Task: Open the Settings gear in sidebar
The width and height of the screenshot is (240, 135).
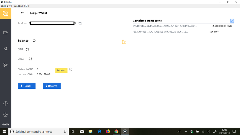Action: coord(6,114)
